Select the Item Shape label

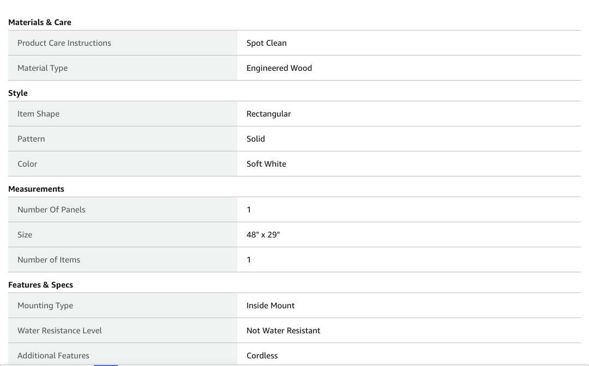tap(38, 114)
